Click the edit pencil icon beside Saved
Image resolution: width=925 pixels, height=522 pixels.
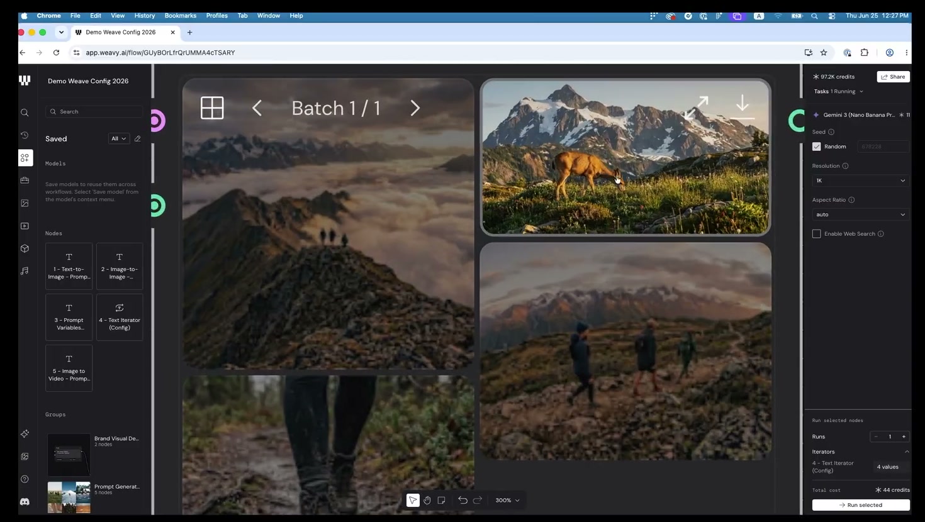(x=137, y=138)
